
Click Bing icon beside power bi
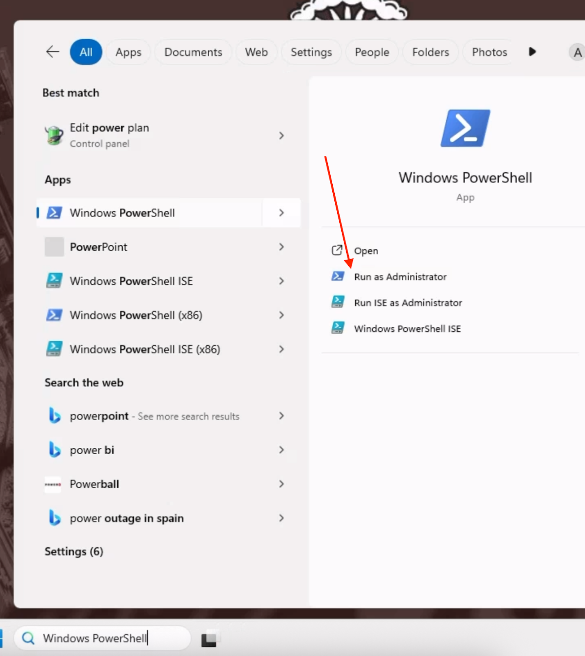point(55,450)
